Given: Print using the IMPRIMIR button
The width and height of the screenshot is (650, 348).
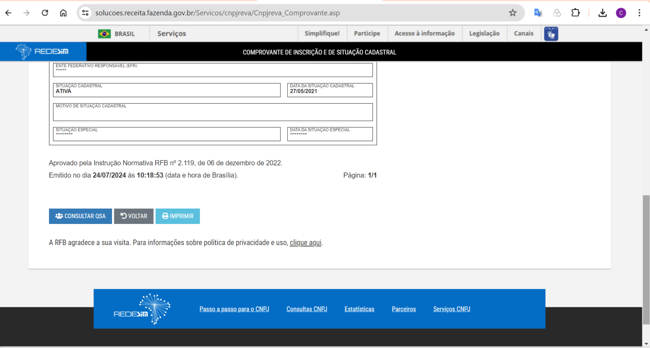Looking at the screenshot, I should (x=178, y=216).
